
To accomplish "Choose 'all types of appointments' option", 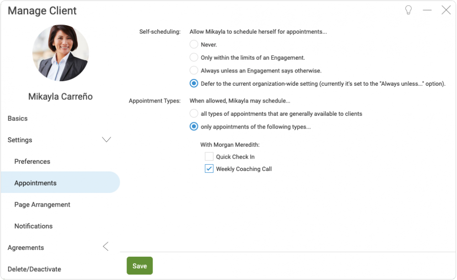I will click(x=194, y=114).
